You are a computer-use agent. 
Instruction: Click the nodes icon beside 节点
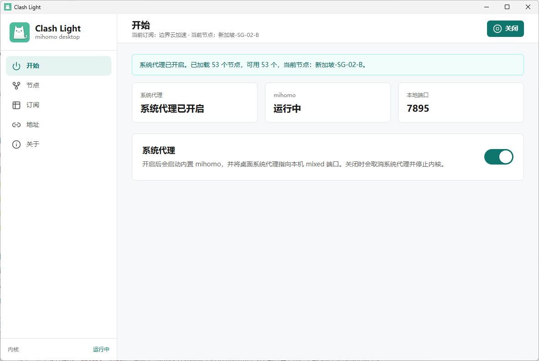tap(16, 86)
